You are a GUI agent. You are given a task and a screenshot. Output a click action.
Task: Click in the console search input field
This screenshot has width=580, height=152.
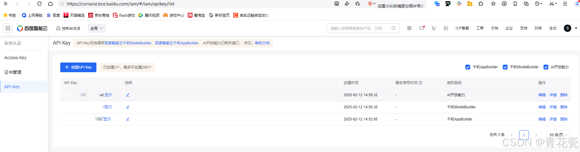pos(359,28)
